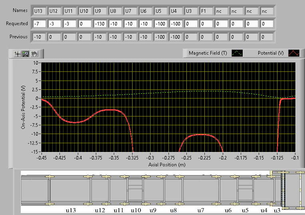The width and height of the screenshot is (305, 215).
Task: Click the Magnetic Field (T) legend label
Action: [x=208, y=53]
